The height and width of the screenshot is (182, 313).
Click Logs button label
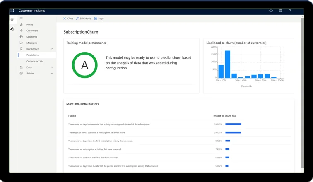coord(101,19)
